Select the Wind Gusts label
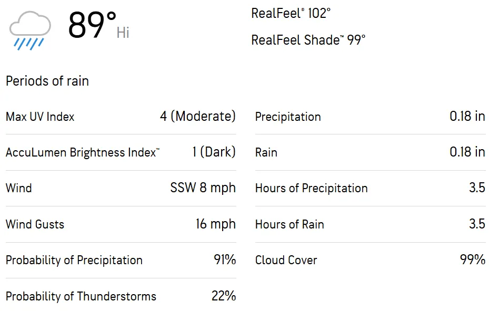490x312 pixels. coord(35,224)
